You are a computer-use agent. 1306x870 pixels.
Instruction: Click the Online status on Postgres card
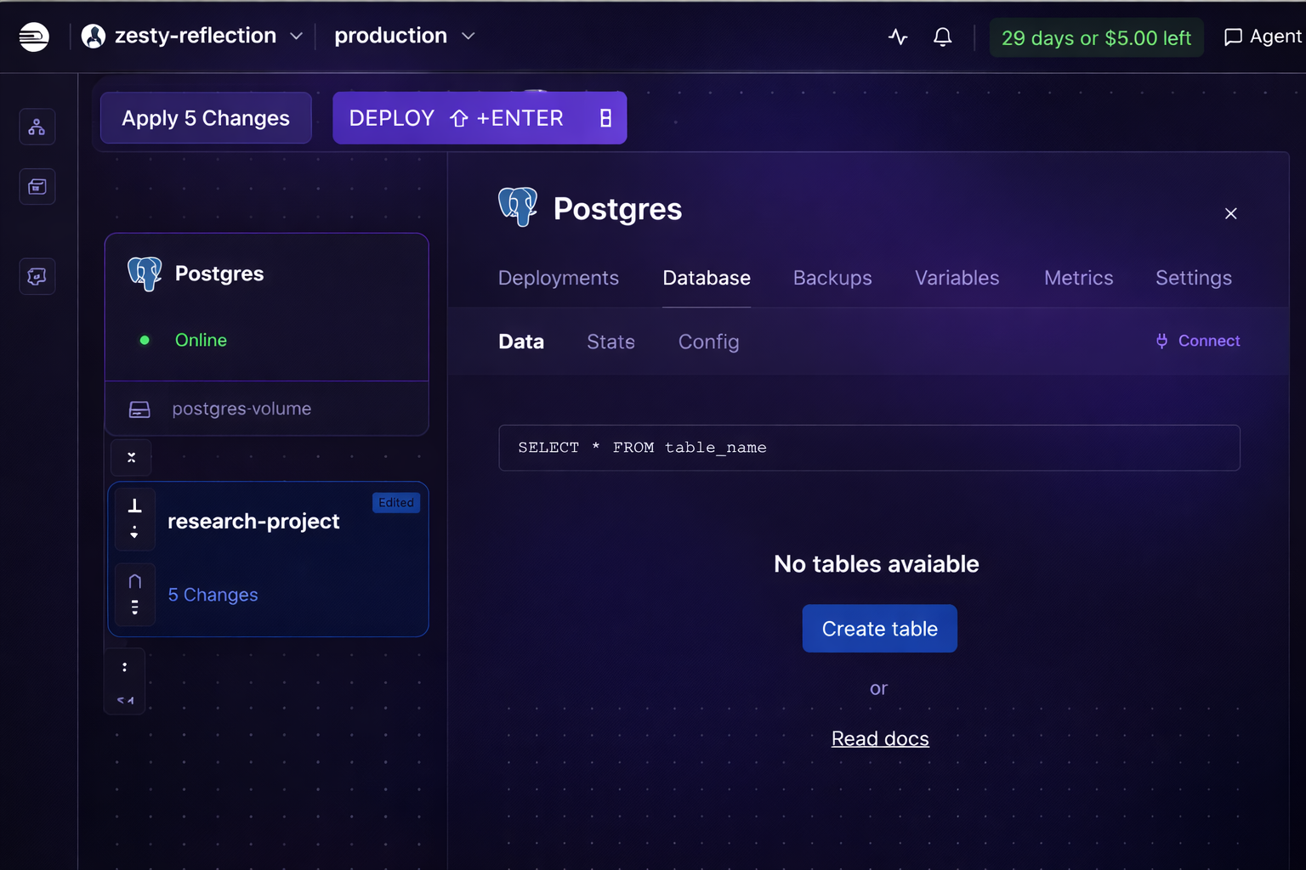point(201,340)
